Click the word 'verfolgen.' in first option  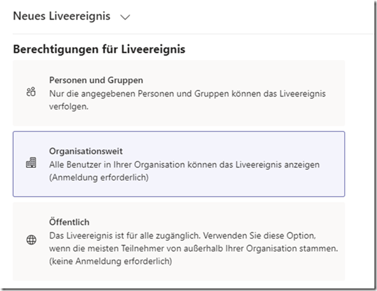coord(69,106)
